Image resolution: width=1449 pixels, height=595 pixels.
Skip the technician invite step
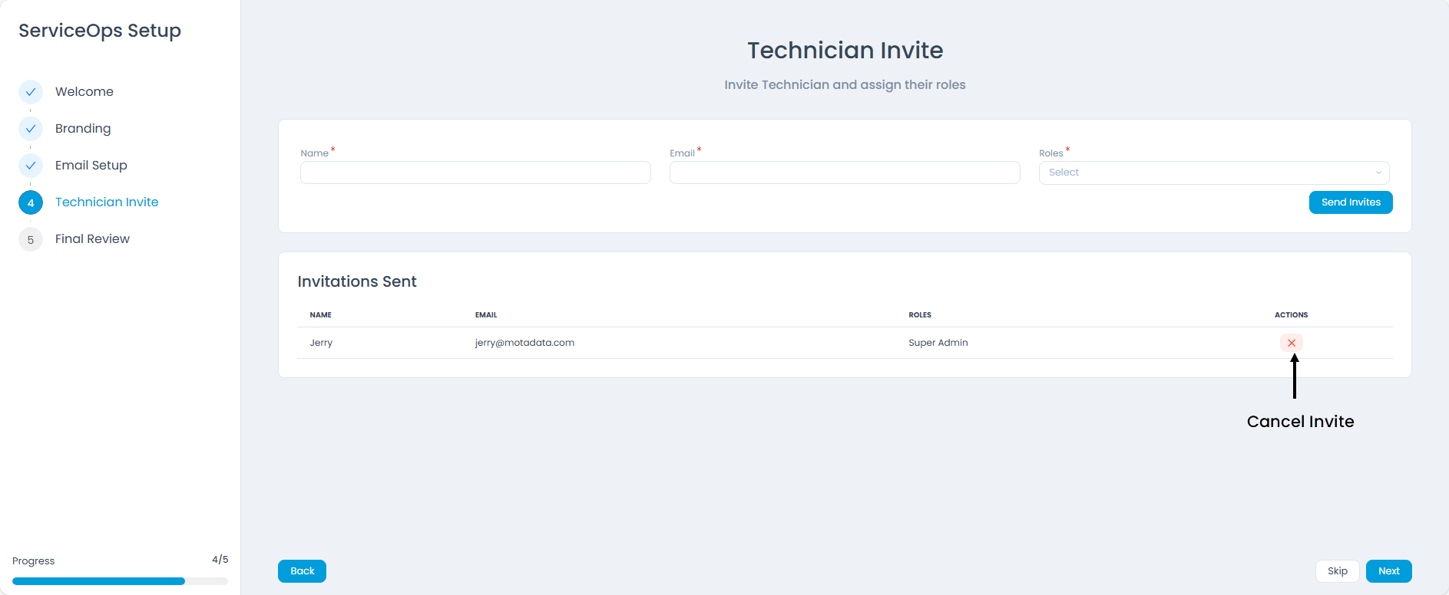coord(1337,571)
